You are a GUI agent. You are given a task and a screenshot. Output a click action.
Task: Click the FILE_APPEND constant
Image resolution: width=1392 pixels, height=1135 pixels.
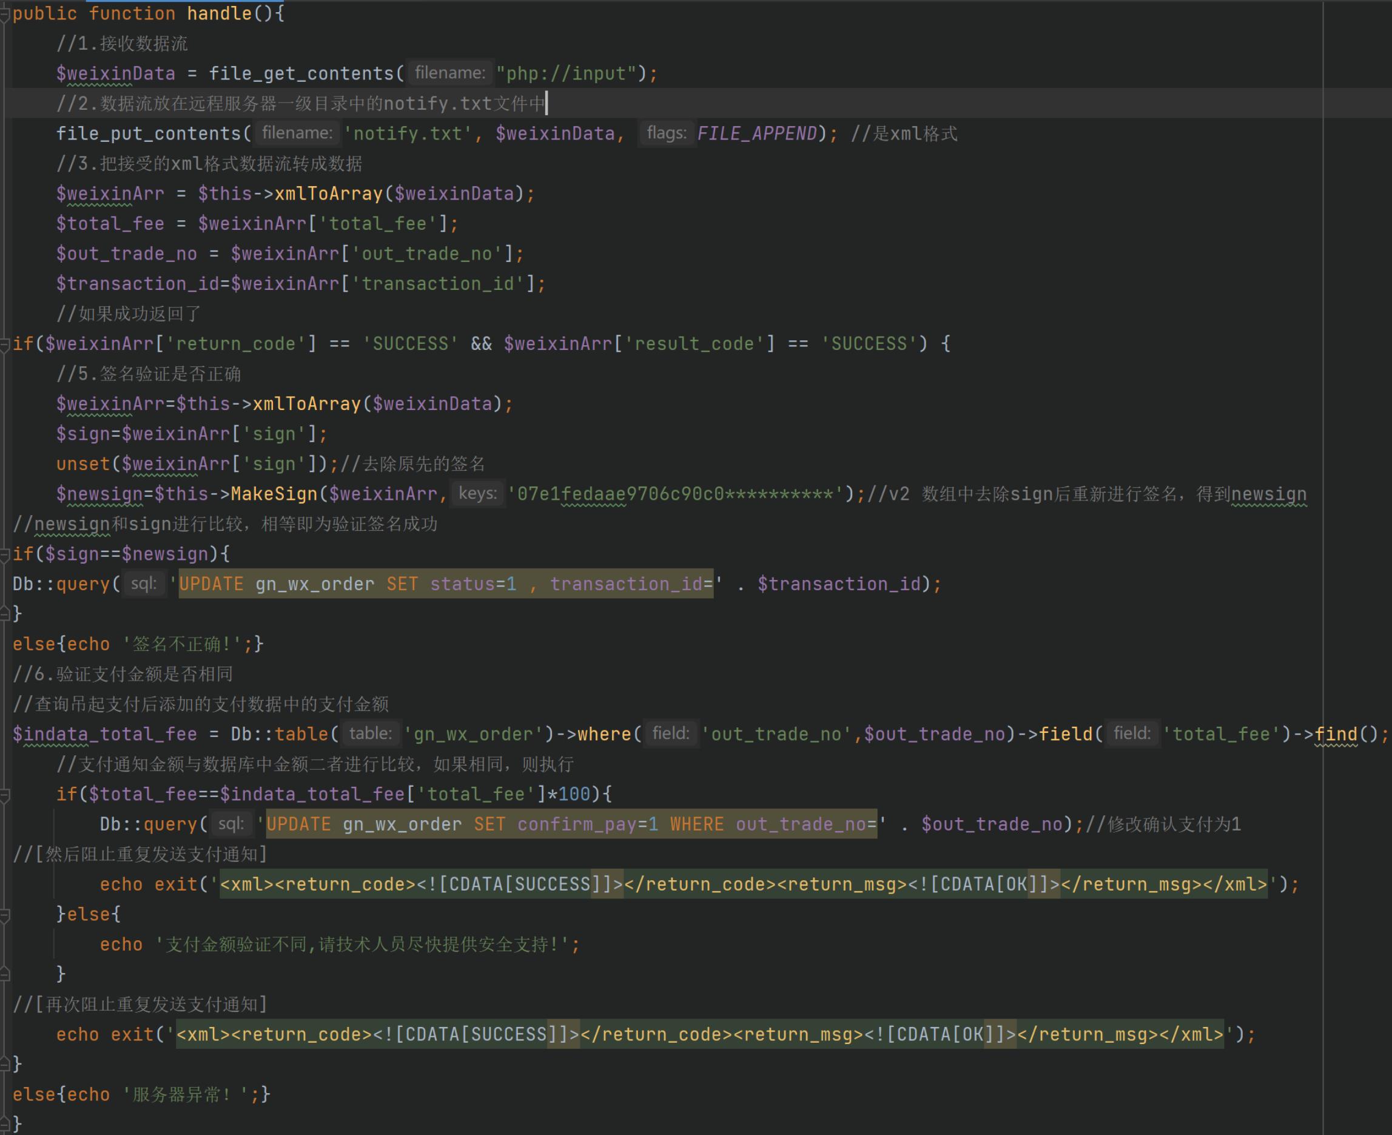[757, 133]
